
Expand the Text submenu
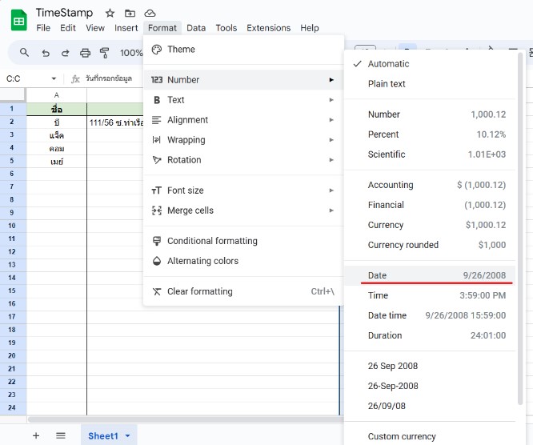click(244, 100)
